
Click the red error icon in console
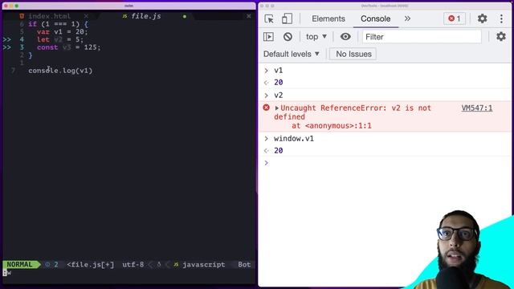pyautogui.click(x=266, y=108)
